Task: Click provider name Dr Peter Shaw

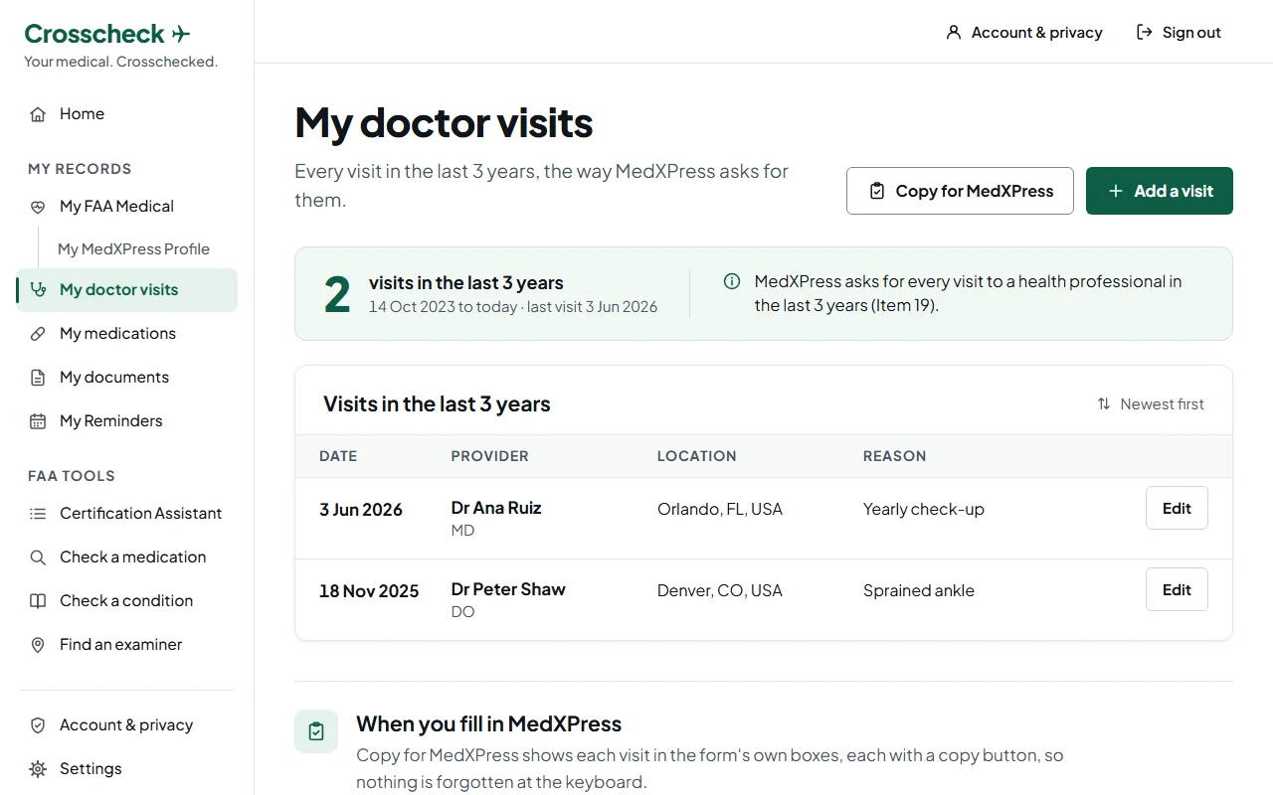Action: tap(508, 589)
